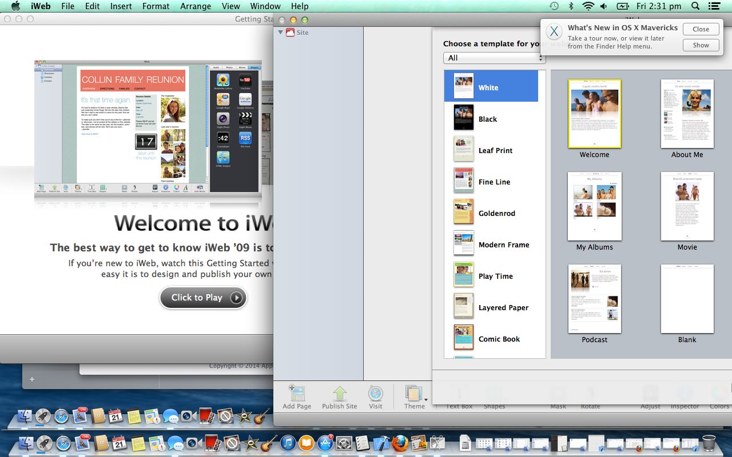Choose the Leaf Print template
732x457 pixels.
click(491, 149)
